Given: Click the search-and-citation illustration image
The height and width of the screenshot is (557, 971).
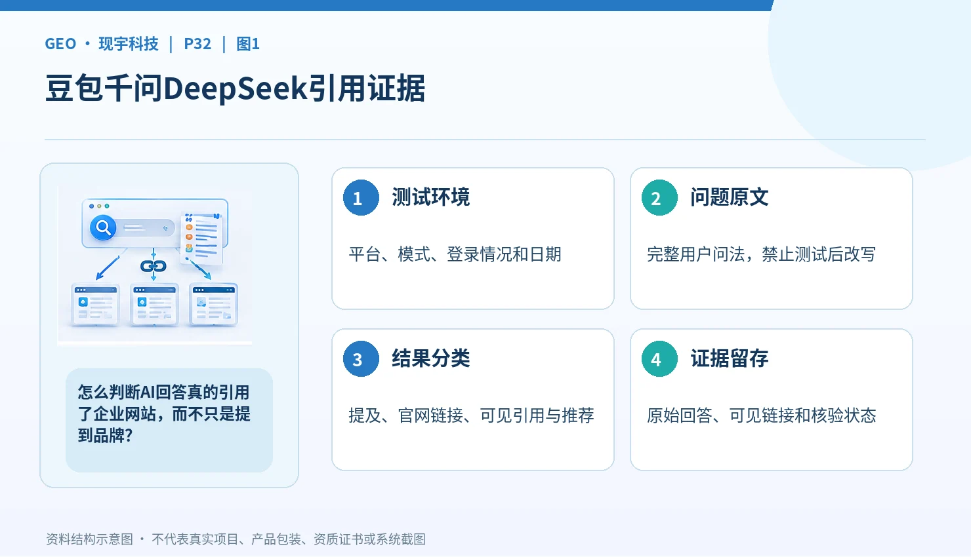Looking at the screenshot, I should click(155, 265).
